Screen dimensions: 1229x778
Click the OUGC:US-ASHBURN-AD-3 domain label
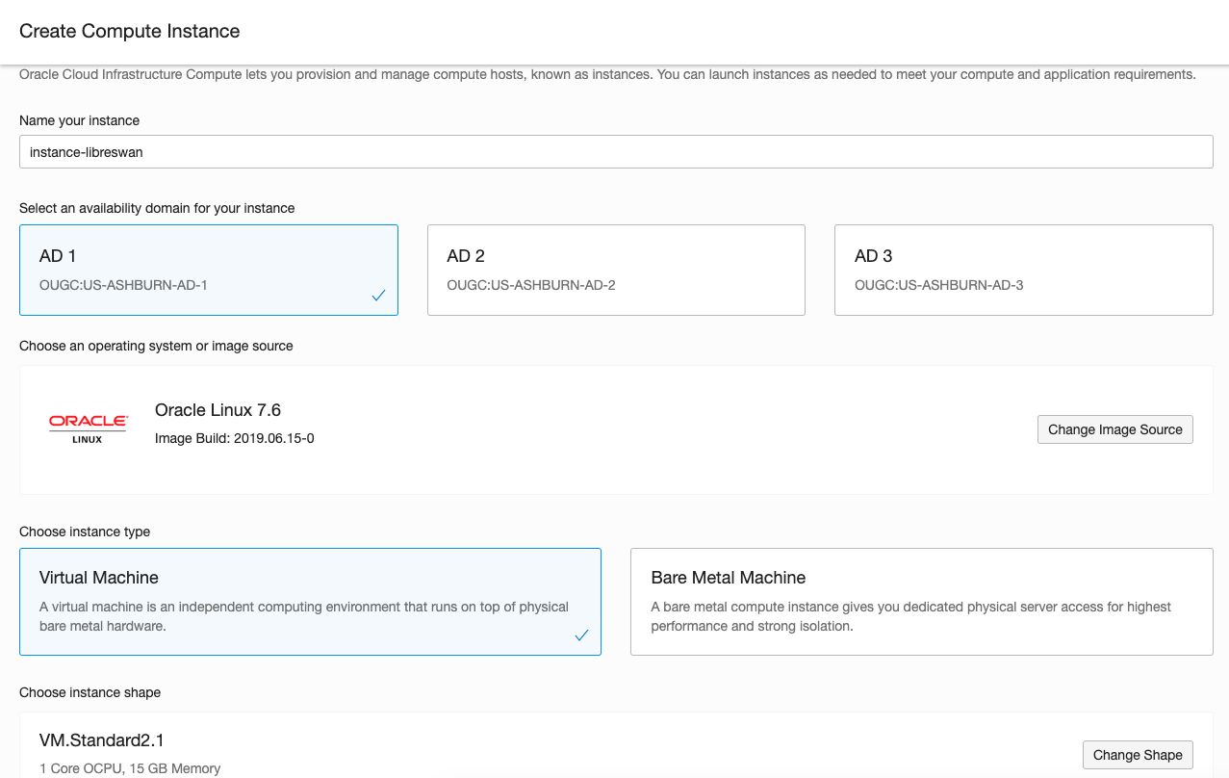point(938,285)
